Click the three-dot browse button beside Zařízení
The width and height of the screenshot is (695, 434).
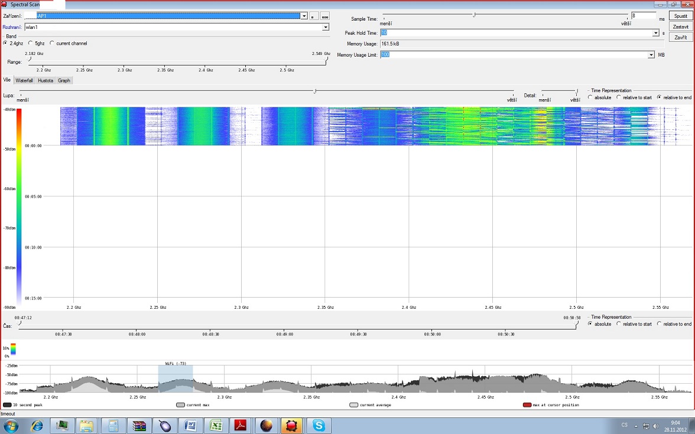pyautogui.click(x=325, y=16)
